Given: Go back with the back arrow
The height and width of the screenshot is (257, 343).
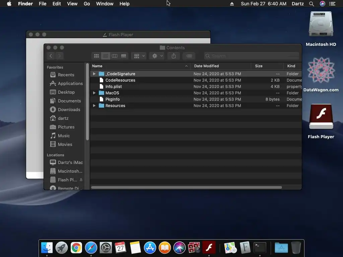Looking at the screenshot, I should (51, 56).
